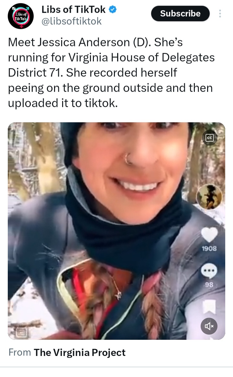Tap the heart like icon on video

[x=209, y=235]
